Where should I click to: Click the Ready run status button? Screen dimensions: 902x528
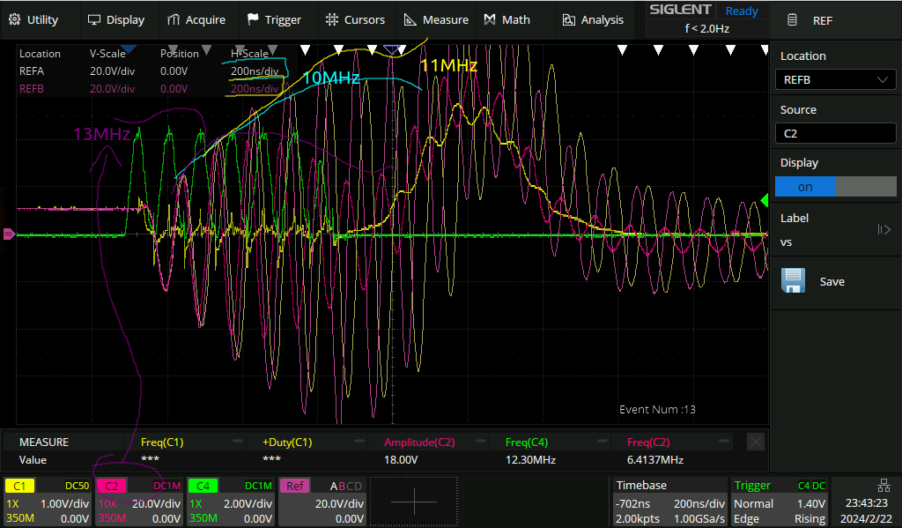point(741,11)
